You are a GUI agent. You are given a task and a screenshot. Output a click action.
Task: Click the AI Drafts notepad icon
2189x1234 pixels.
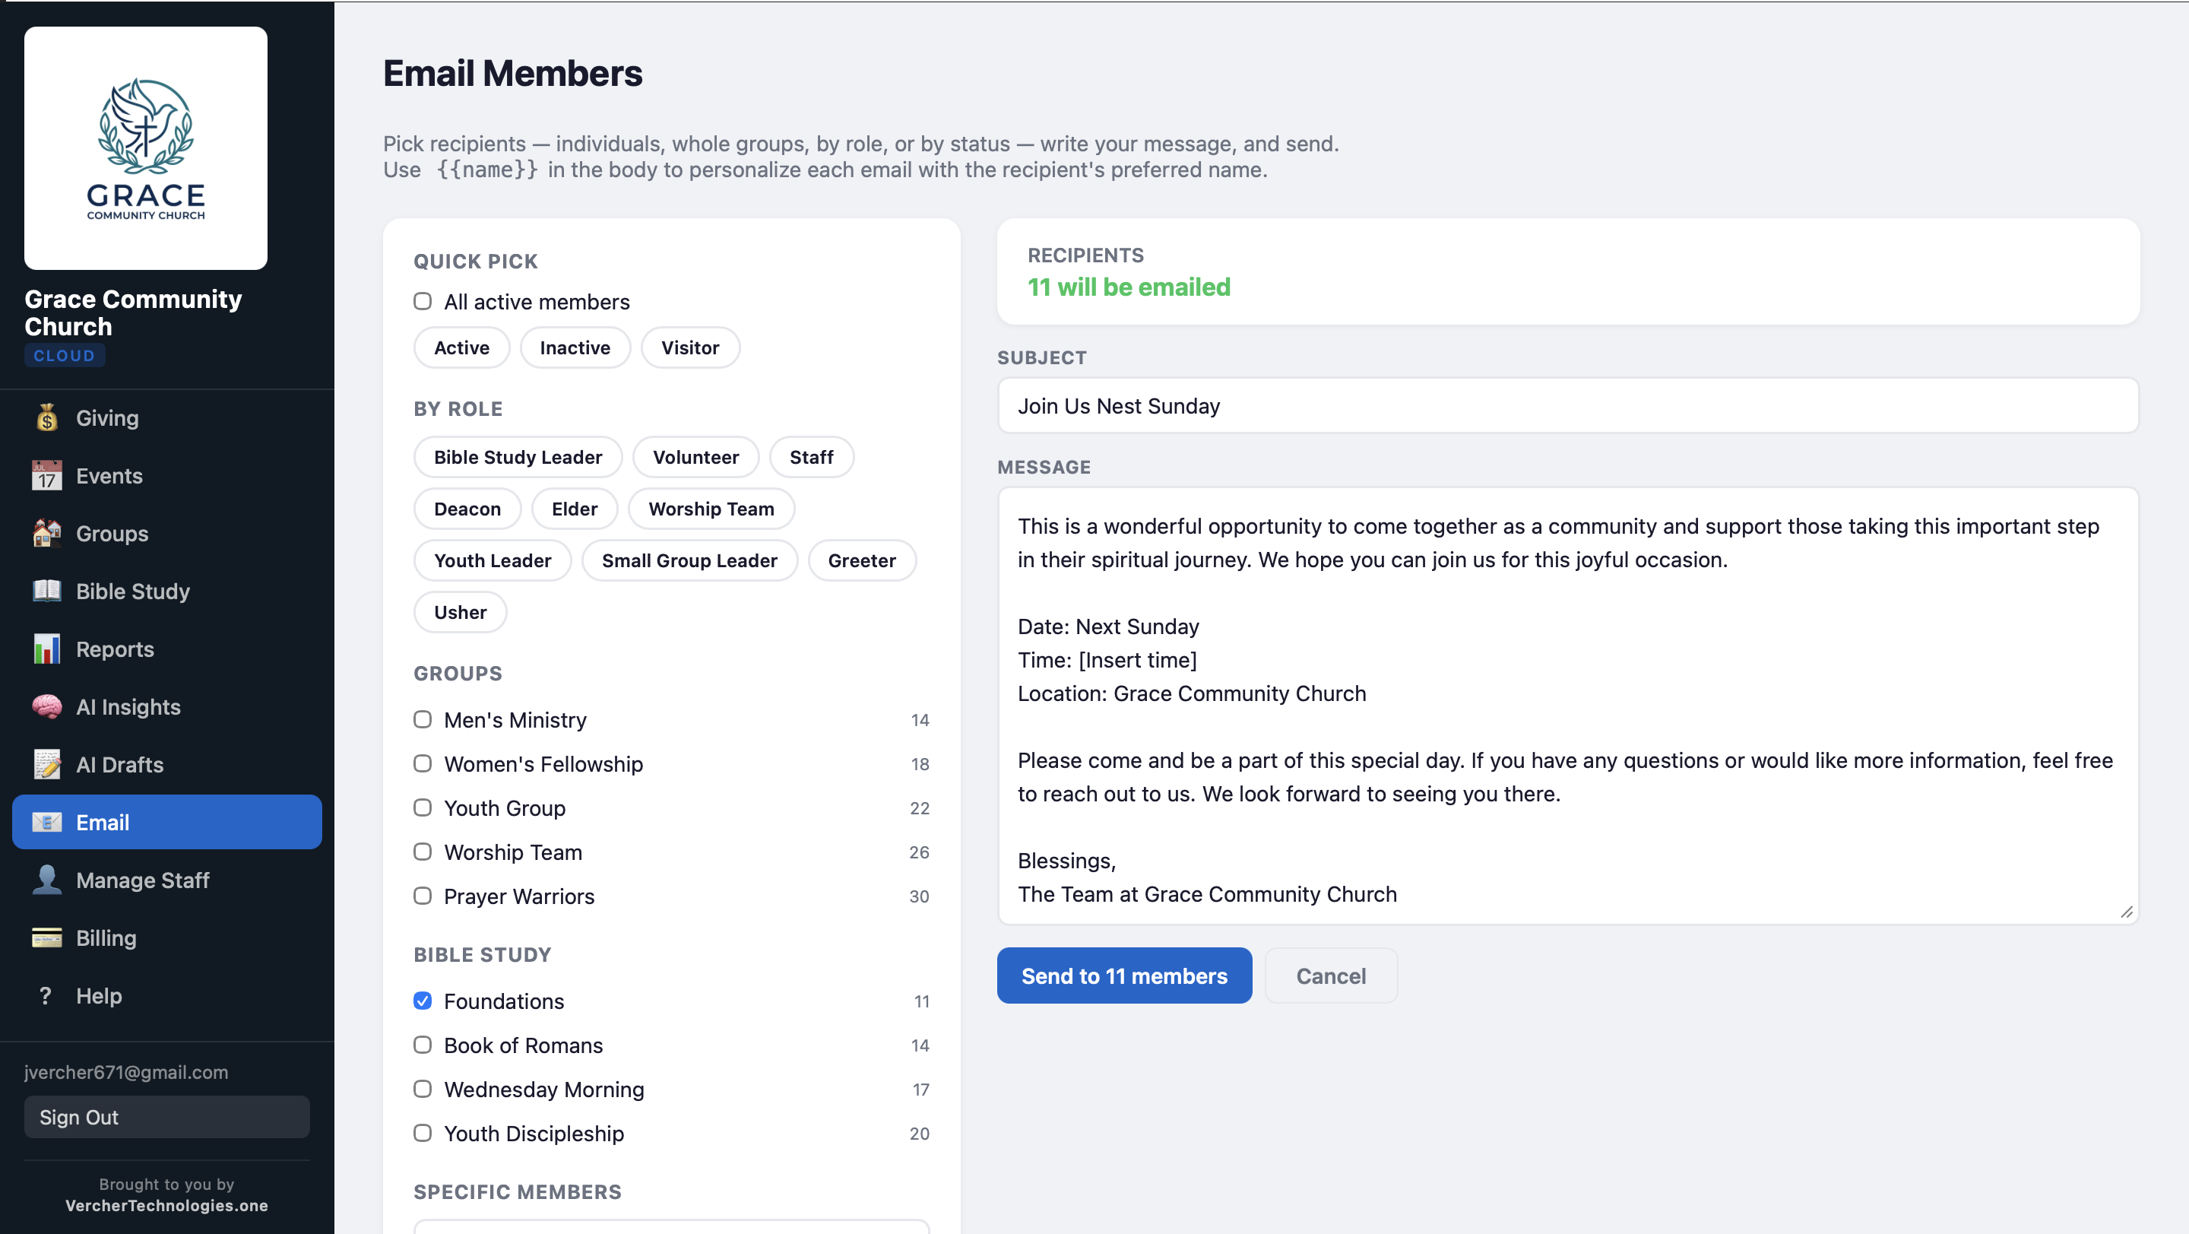click(x=46, y=764)
